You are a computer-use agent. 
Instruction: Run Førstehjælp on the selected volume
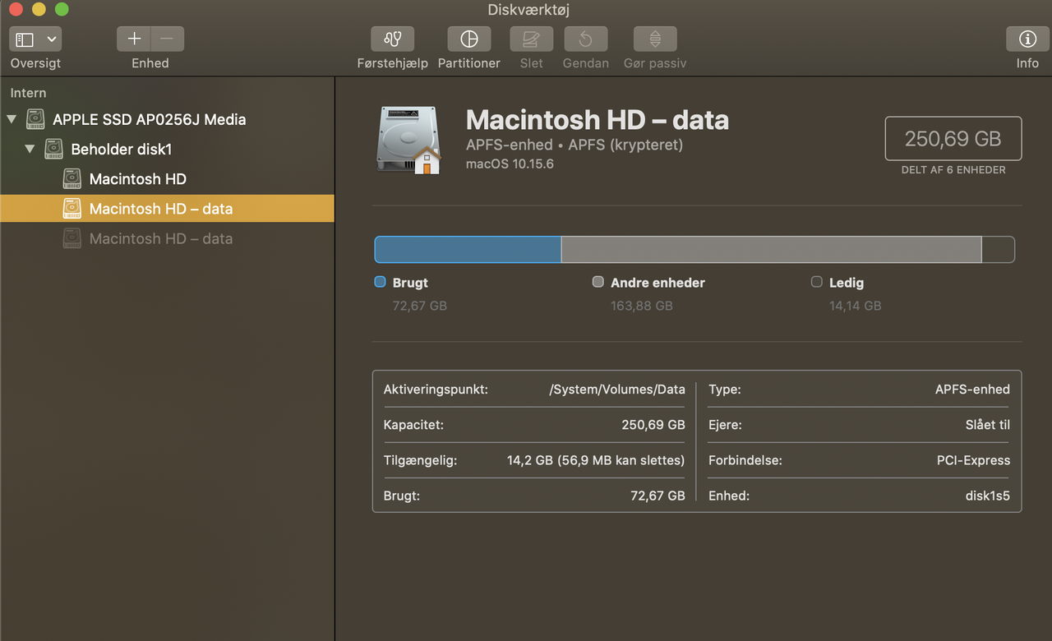[392, 39]
